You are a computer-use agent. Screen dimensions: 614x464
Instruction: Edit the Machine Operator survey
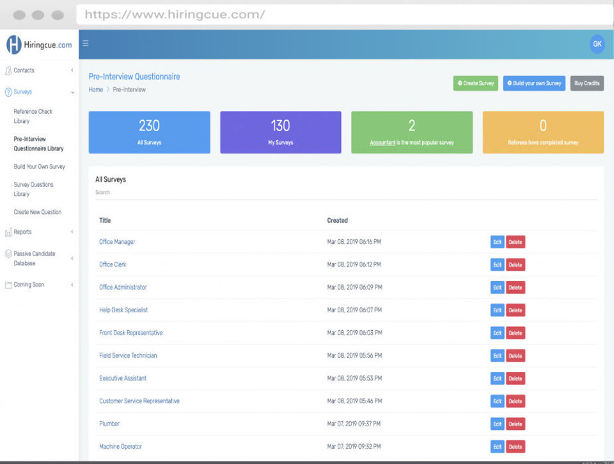point(498,446)
